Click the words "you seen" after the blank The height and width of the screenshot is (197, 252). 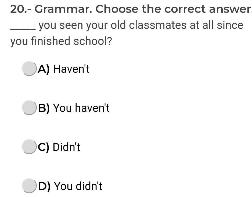pyautogui.click(x=61, y=25)
